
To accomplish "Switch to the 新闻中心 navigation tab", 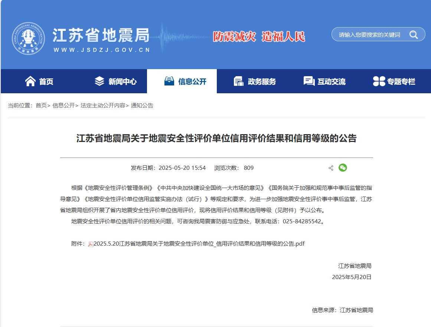I will click(115, 81).
